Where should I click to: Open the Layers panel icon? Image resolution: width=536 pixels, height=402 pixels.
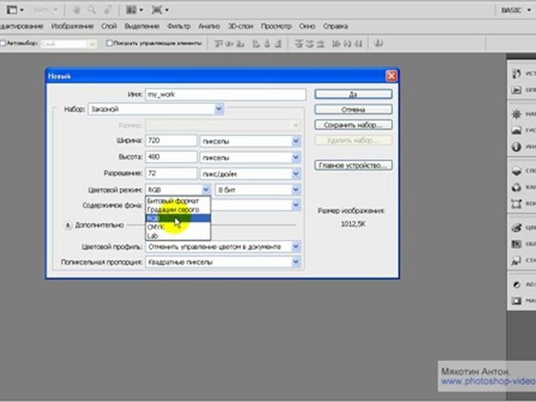click(516, 171)
